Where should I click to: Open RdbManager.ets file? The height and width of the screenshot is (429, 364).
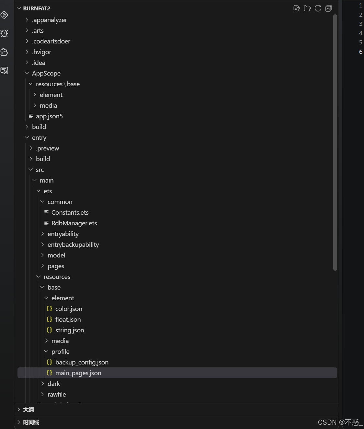click(x=74, y=223)
